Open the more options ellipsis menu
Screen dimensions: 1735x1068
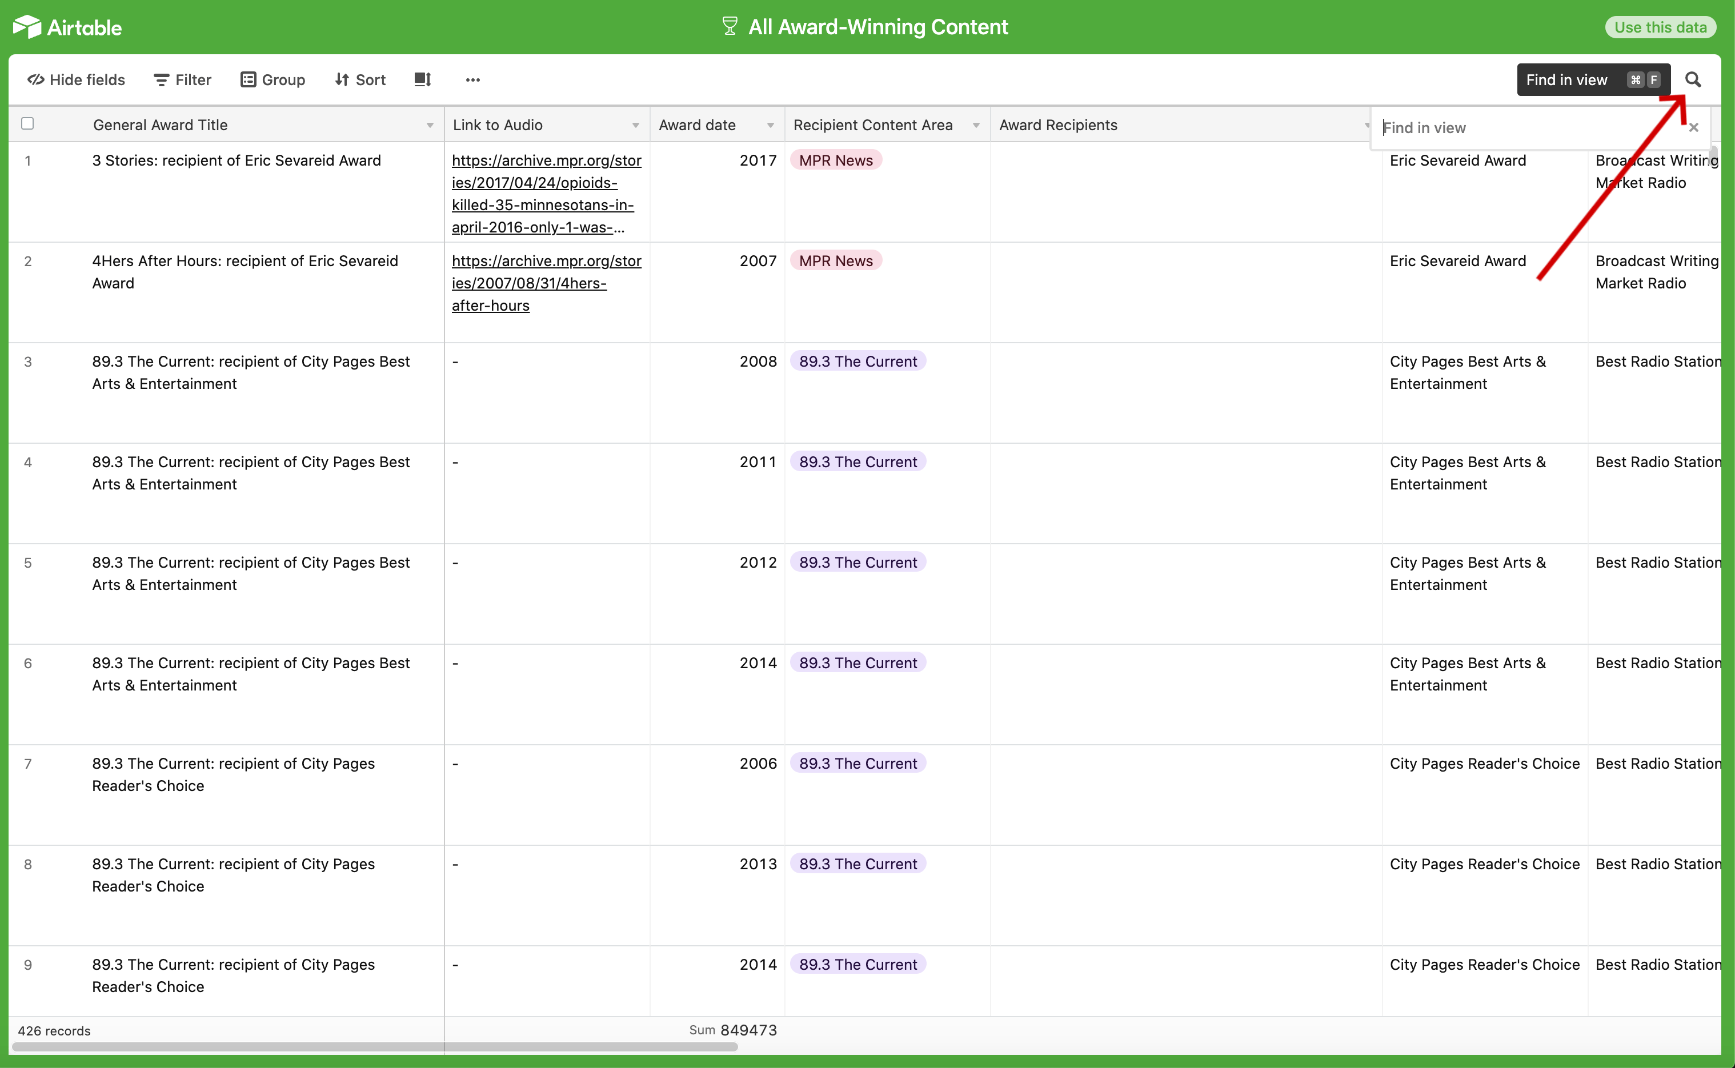(x=472, y=80)
